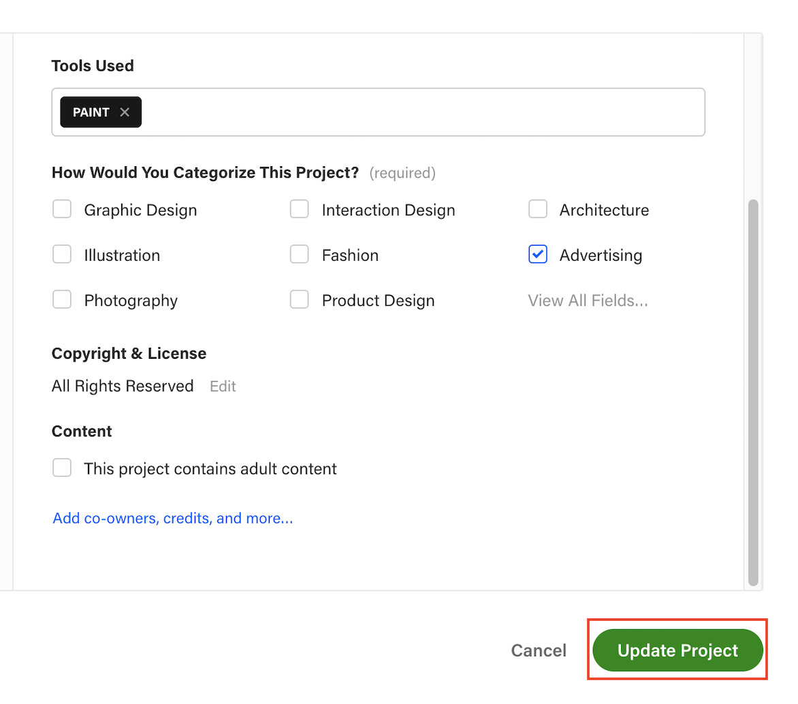Select the PAINT tool tag
The image size is (798, 704).
point(91,112)
